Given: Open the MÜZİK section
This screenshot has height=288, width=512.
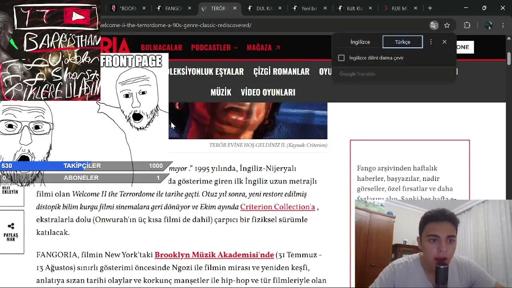Looking at the screenshot, I should coord(221,92).
